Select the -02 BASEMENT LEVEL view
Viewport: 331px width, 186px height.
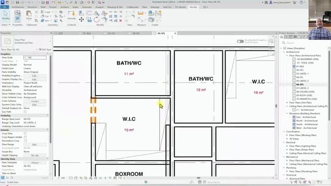coord(307,59)
